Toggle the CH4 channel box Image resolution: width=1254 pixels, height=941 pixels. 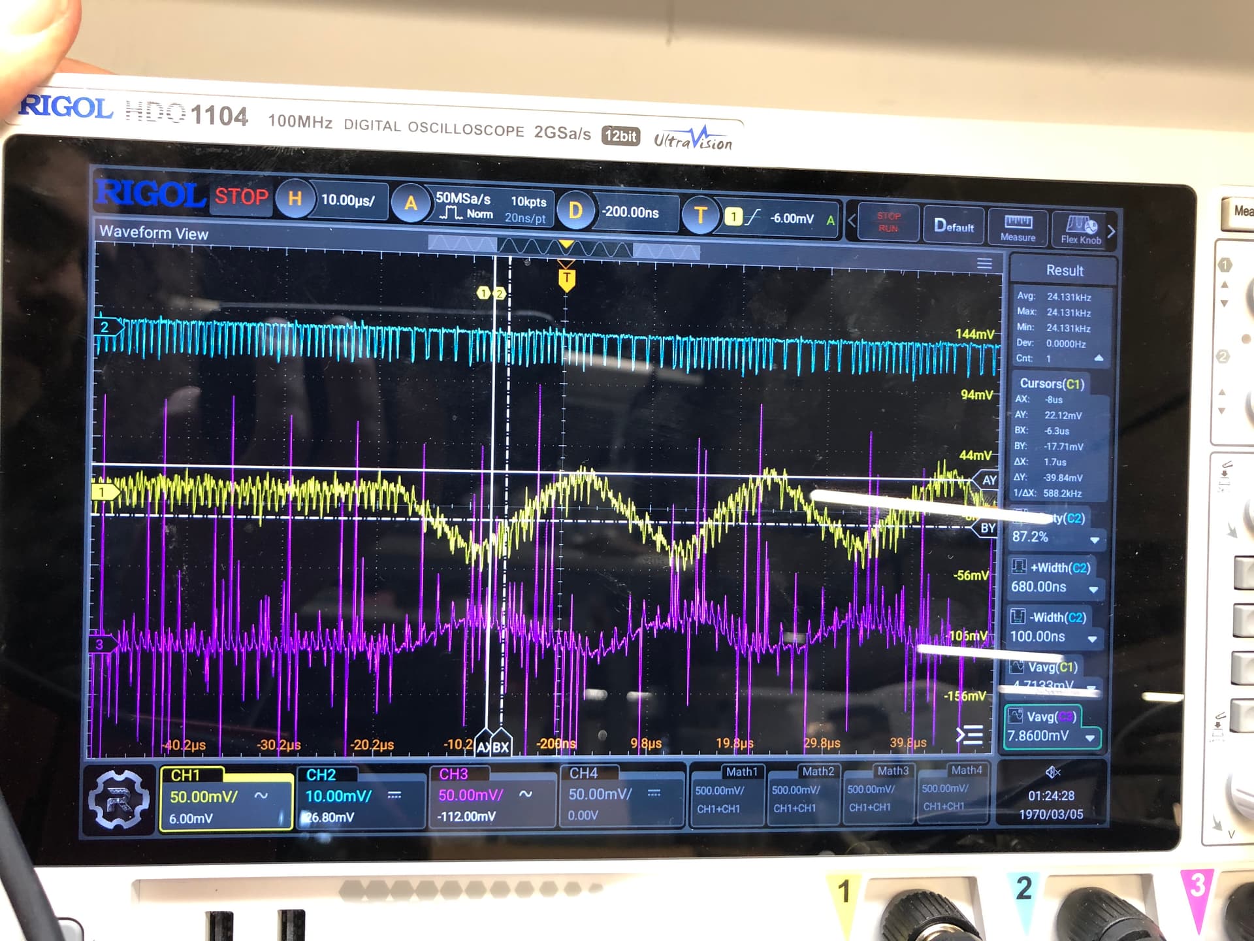pyautogui.click(x=622, y=795)
